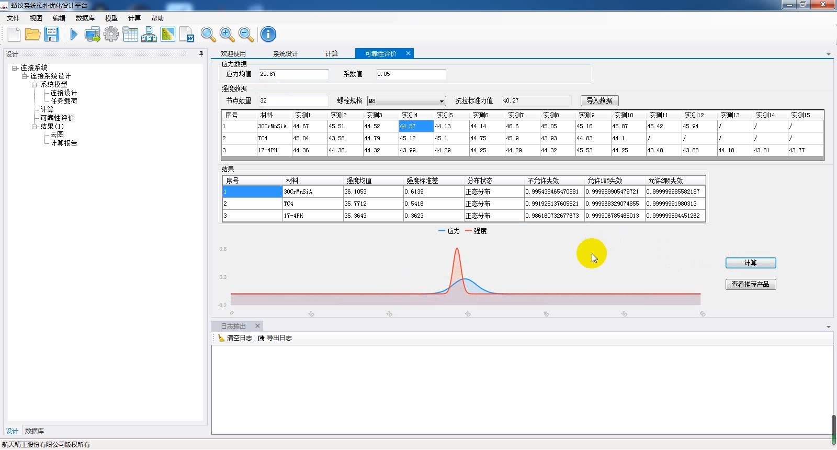This screenshot has width=837, height=450.
Task: Collapse the 连接系统 tree node
Action: click(15, 68)
